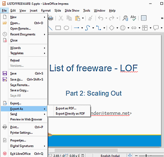Open the Callouts dropdown arrow
Image resolution: width=164 pixels, height=157 pixels.
(x=161, y=28)
